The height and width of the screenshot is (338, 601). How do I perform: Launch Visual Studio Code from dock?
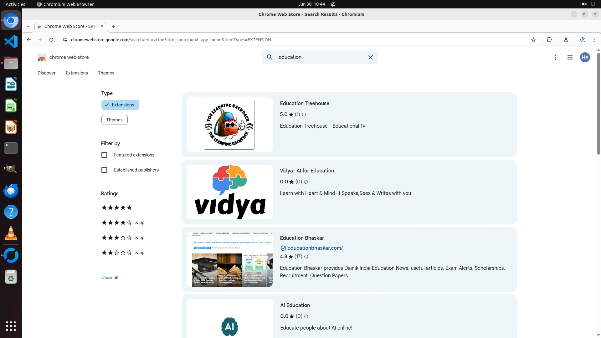click(x=11, y=42)
